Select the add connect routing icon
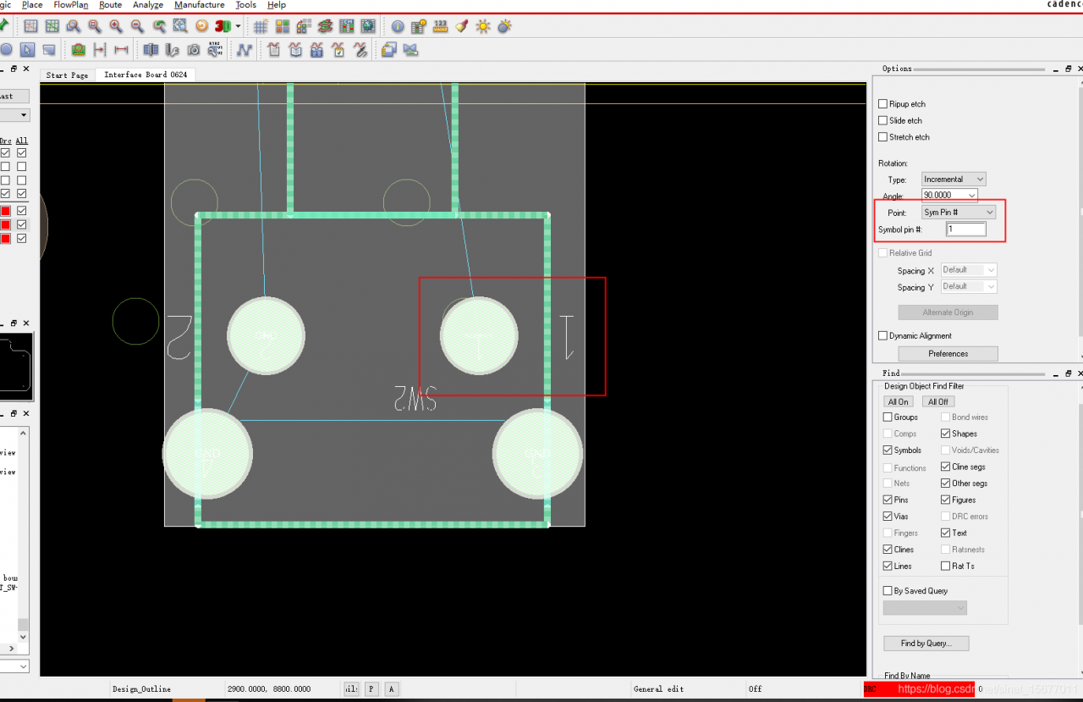This screenshot has width=1083, height=702. point(245,50)
